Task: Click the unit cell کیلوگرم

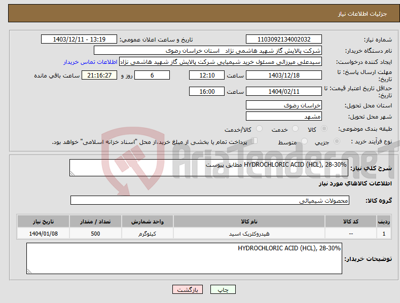Action: tap(148, 234)
